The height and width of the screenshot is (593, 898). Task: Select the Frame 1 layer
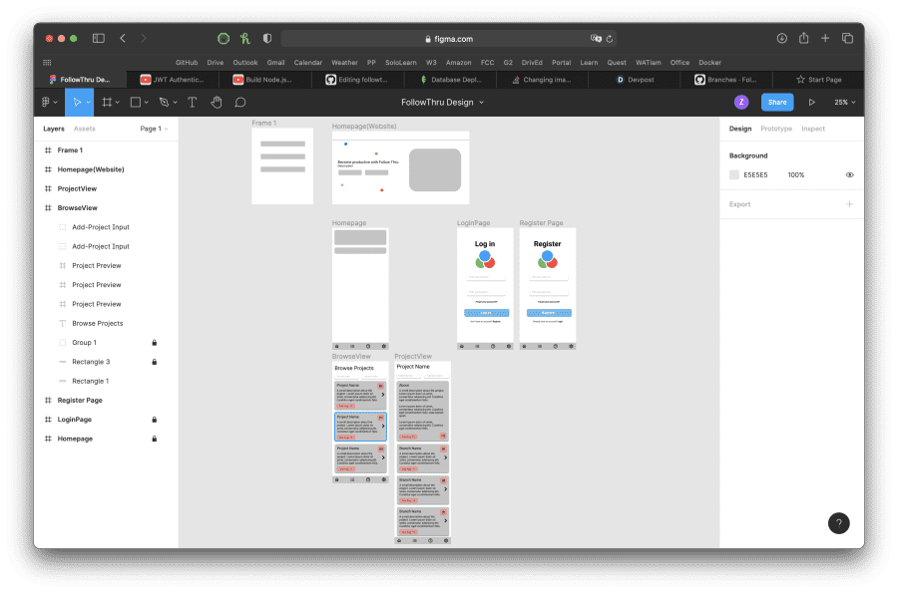[70, 150]
